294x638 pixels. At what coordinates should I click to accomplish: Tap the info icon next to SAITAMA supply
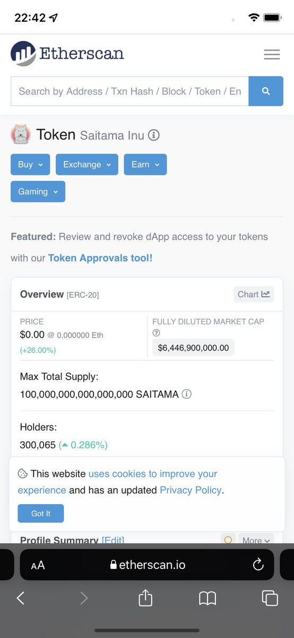[187, 394]
